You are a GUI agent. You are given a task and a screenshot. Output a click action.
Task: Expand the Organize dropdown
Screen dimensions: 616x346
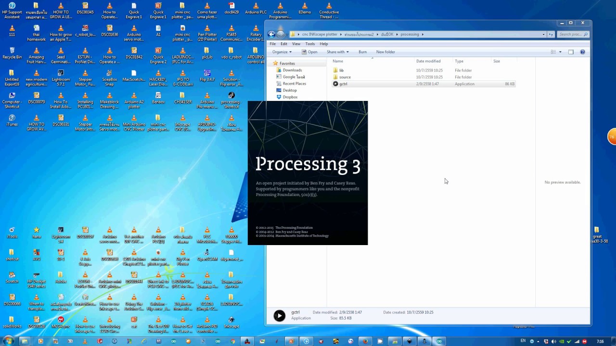[x=282, y=52]
